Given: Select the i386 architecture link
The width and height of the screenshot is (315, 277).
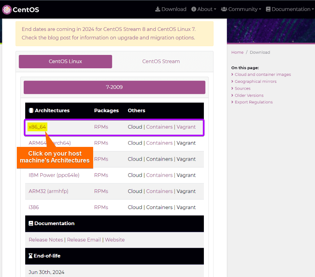Looking at the screenshot, I should 34,207.
